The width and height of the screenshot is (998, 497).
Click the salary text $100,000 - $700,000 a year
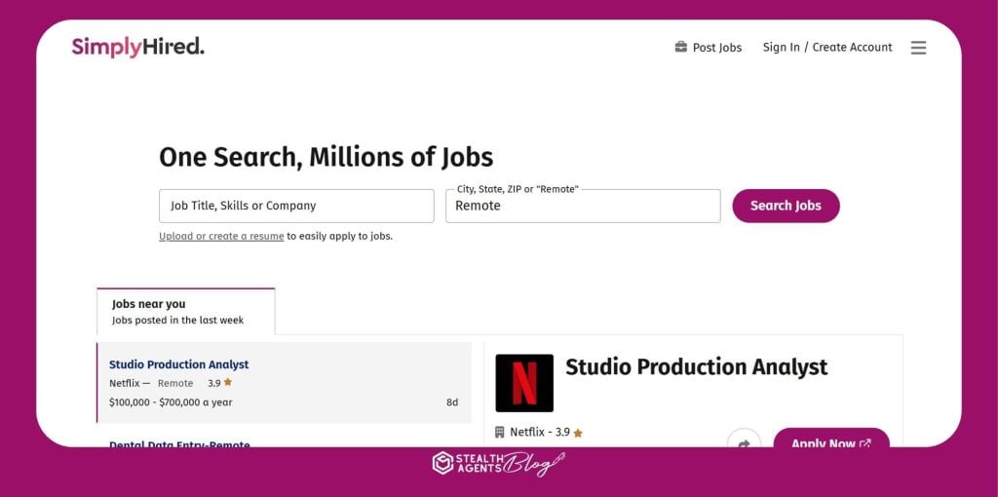171,402
